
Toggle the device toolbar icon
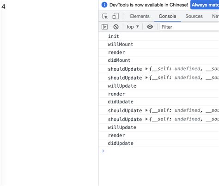pos(116,16)
